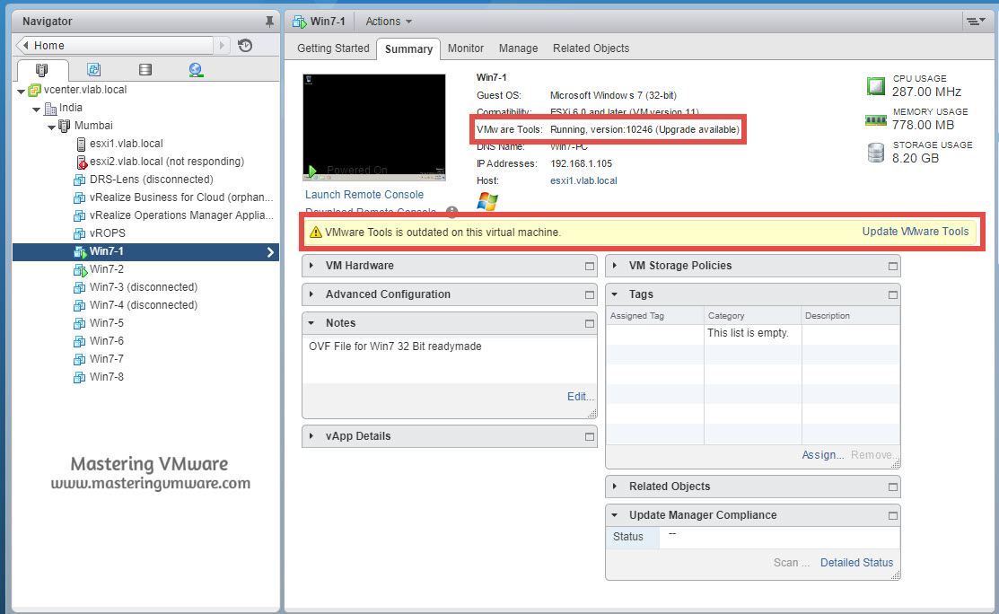Screen dimensions: 999x614
Task: Click the esxi2.vlab.local host error icon
Action: 81,162
